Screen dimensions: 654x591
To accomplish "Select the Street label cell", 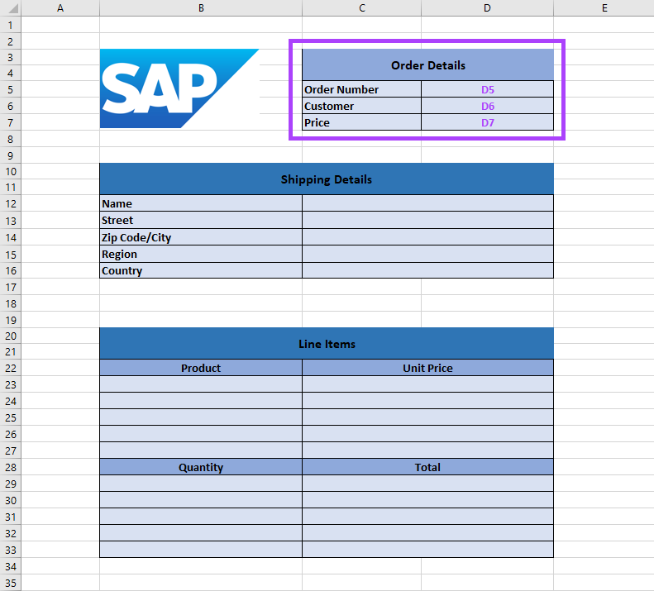I will tap(201, 220).
